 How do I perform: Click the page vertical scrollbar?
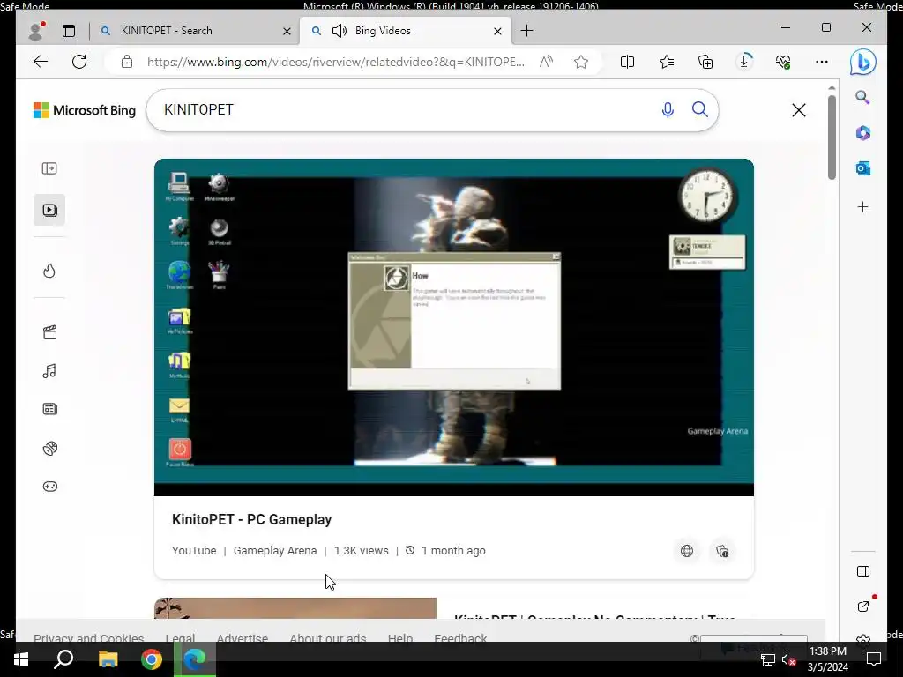[832, 137]
